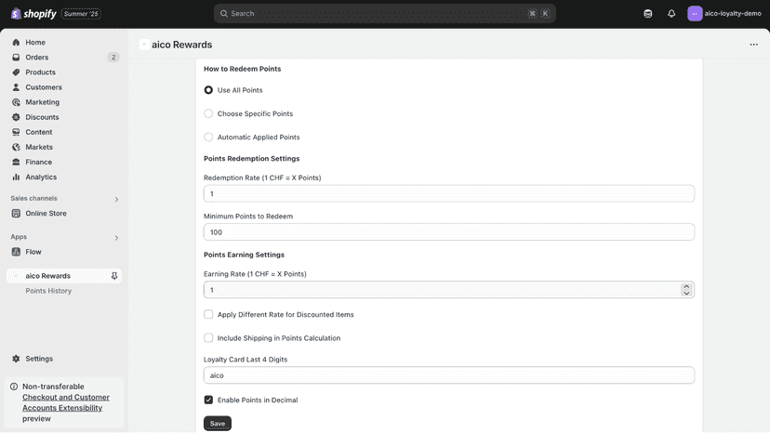Decrease Earning Rate with down stepper
This screenshot has width=770, height=433.
686,293
